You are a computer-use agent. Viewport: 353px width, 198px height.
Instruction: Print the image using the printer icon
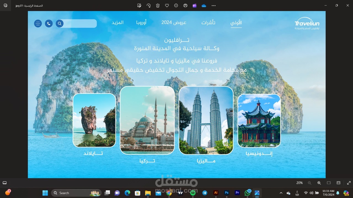point(185,6)
